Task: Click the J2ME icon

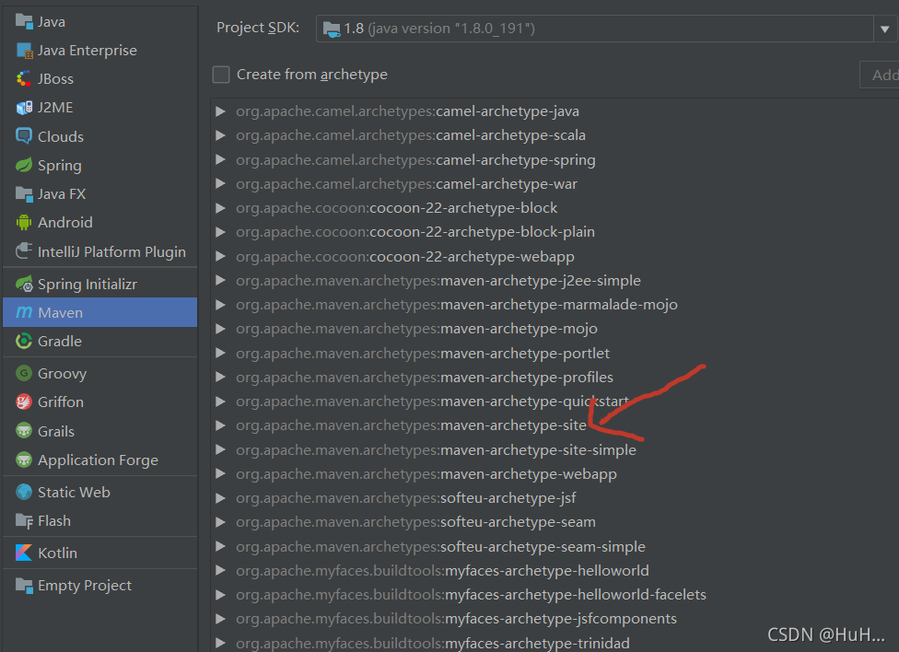Action: 24,108
